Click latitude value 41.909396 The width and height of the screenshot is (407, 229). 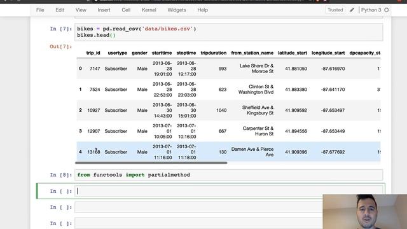[x=296, y=152]
